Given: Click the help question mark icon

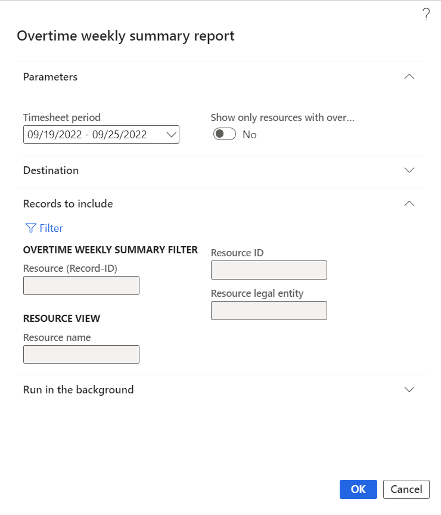Looking at the screenshot, I should [x=426, y=15].
